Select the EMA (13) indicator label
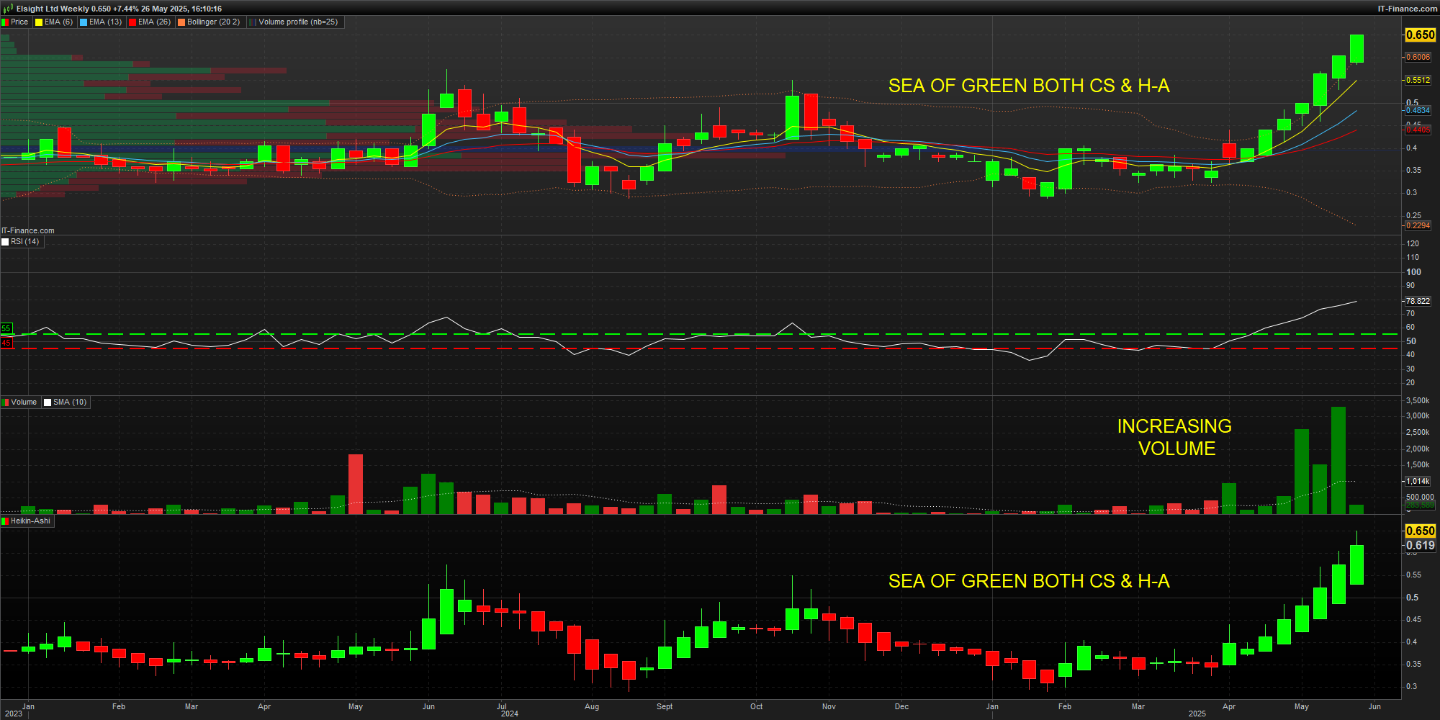Screen dimensions: 1440x720 coord(105,22)
